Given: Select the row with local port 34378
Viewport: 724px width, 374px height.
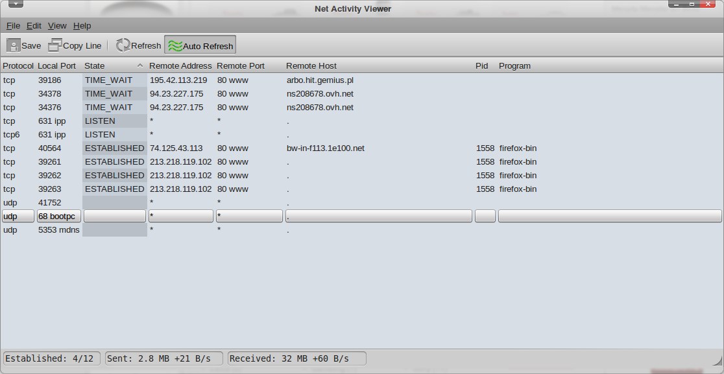Looking at the screenshot, I should pyautogui.click(x=362, y=93).
